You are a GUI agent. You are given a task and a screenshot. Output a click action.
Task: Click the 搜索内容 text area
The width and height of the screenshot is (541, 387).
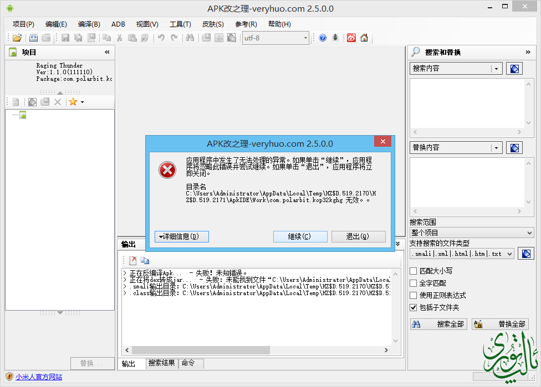467,104
